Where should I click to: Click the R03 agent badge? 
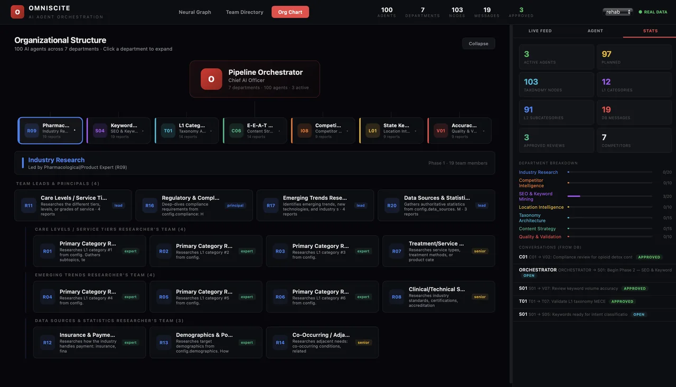pyautogui.click(x=280, y=251)
